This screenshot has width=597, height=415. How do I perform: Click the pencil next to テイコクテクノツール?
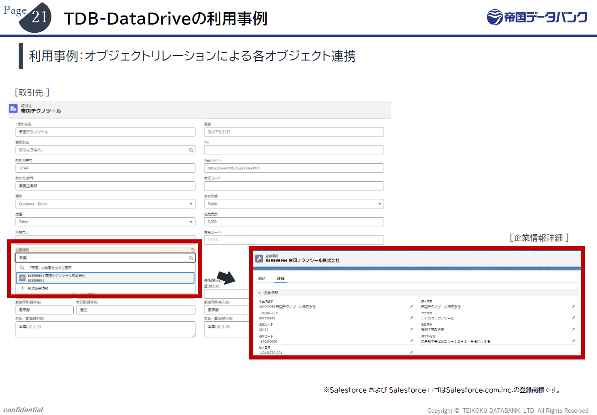573,318
